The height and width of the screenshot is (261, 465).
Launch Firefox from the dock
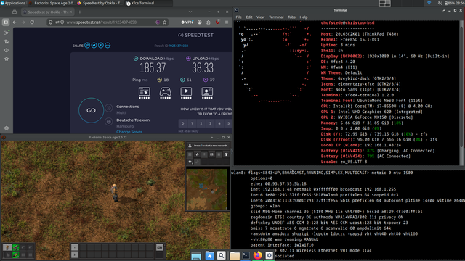[x=258, y=254]
